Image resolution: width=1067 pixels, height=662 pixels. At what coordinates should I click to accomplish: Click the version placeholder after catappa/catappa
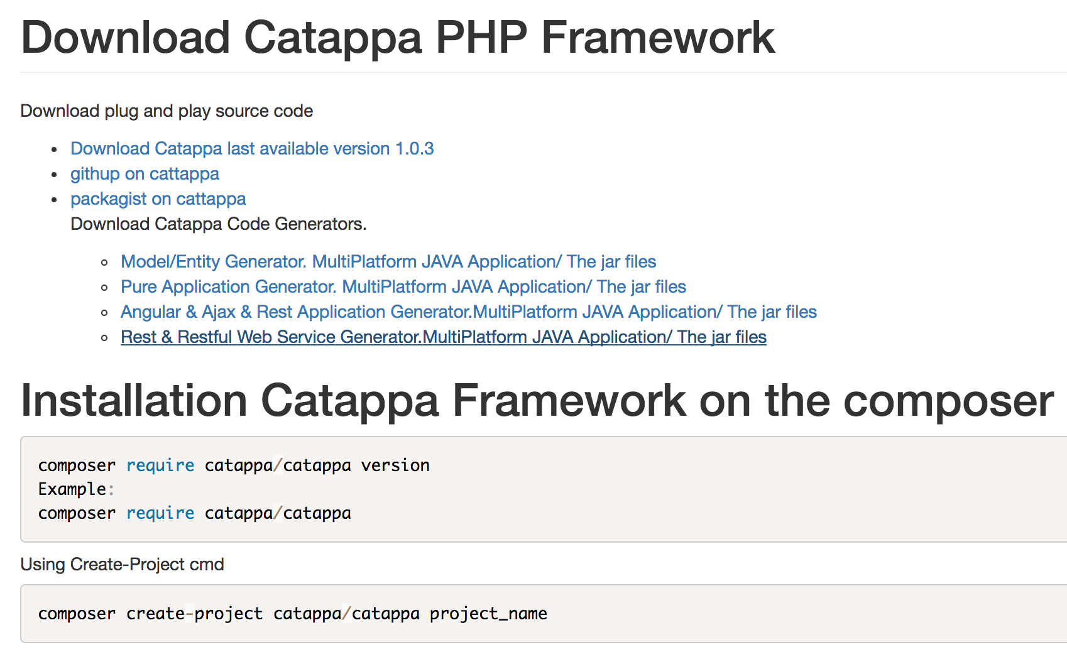pyautogui.click(x=395, y=465)
